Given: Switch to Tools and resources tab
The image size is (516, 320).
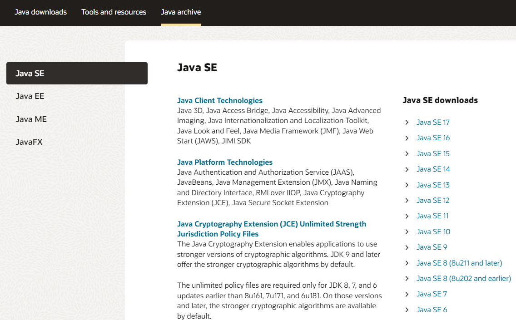Looking at the screenshot, I should coord(114,12).
